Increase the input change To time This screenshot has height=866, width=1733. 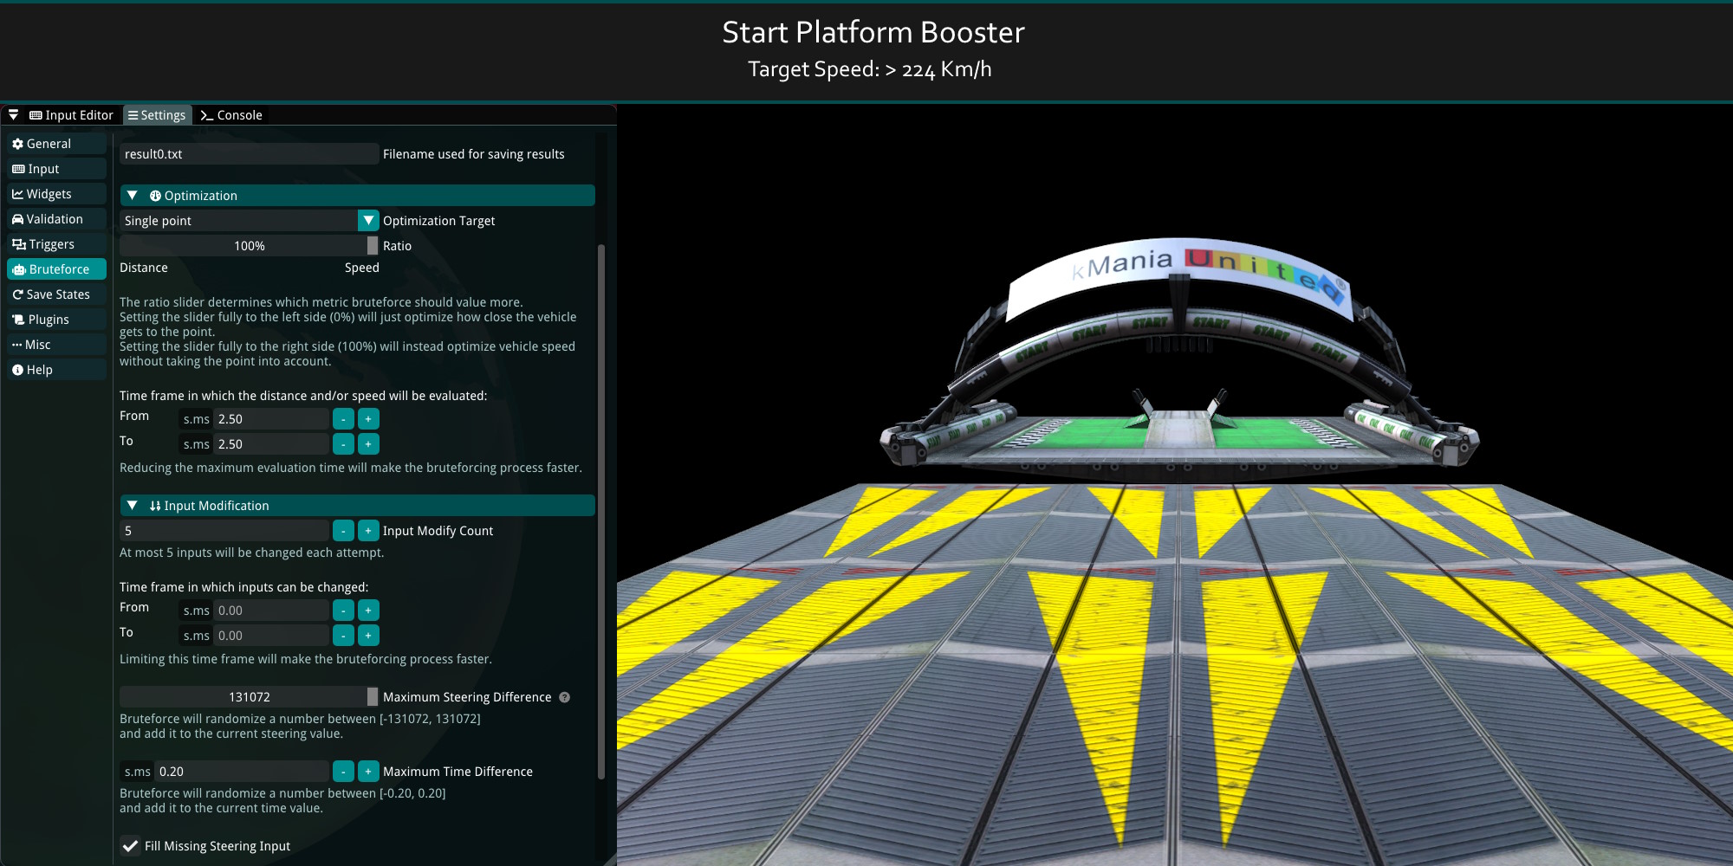tap(368, 636)
